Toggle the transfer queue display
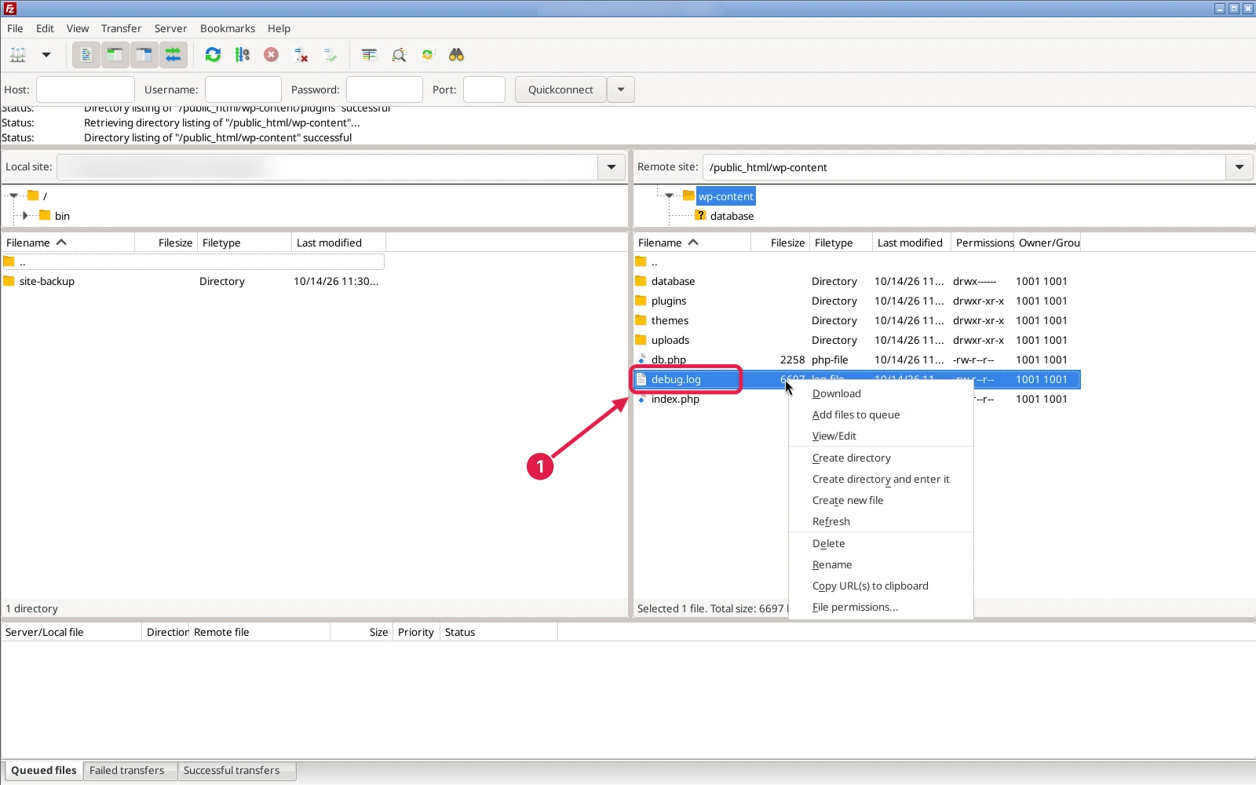 173,55
